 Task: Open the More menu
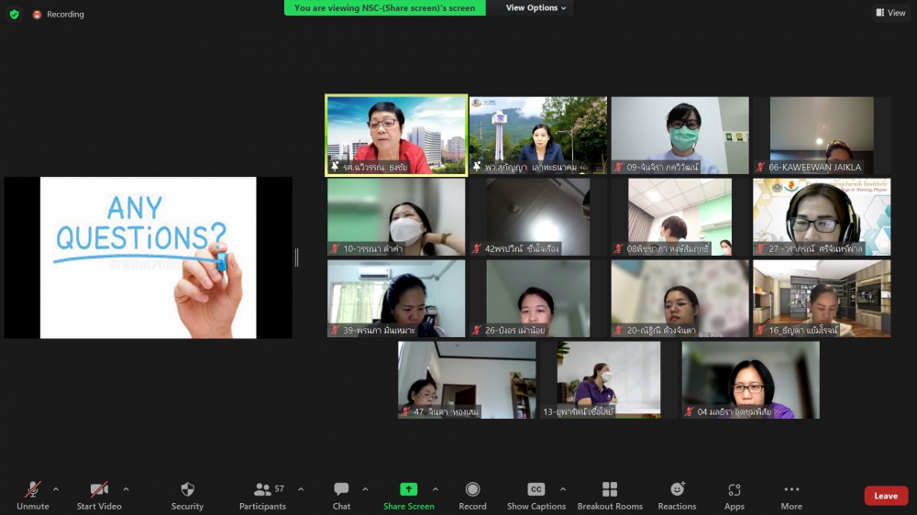pos(791,490)
